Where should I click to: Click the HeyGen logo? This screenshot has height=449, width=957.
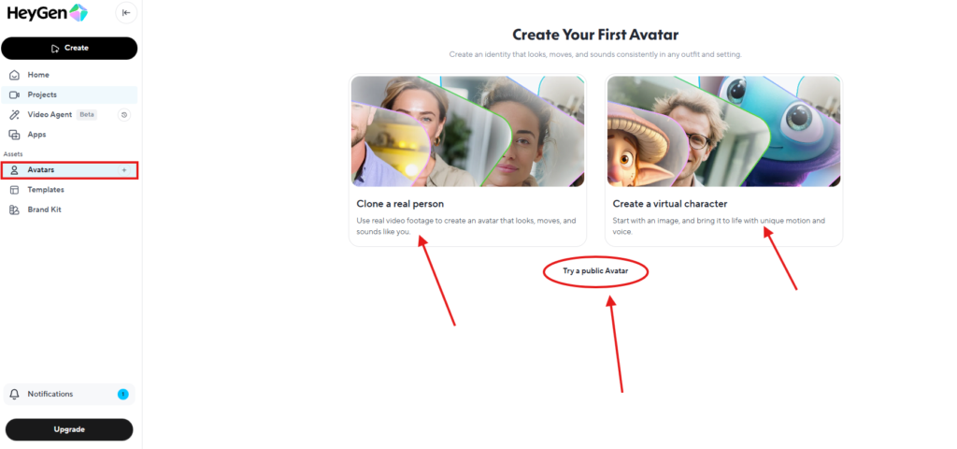(x=47, y=13)
